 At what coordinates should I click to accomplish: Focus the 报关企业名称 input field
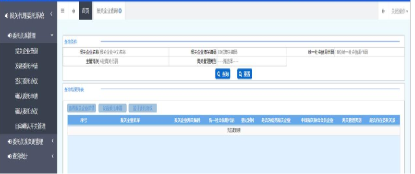click(134, 52)
